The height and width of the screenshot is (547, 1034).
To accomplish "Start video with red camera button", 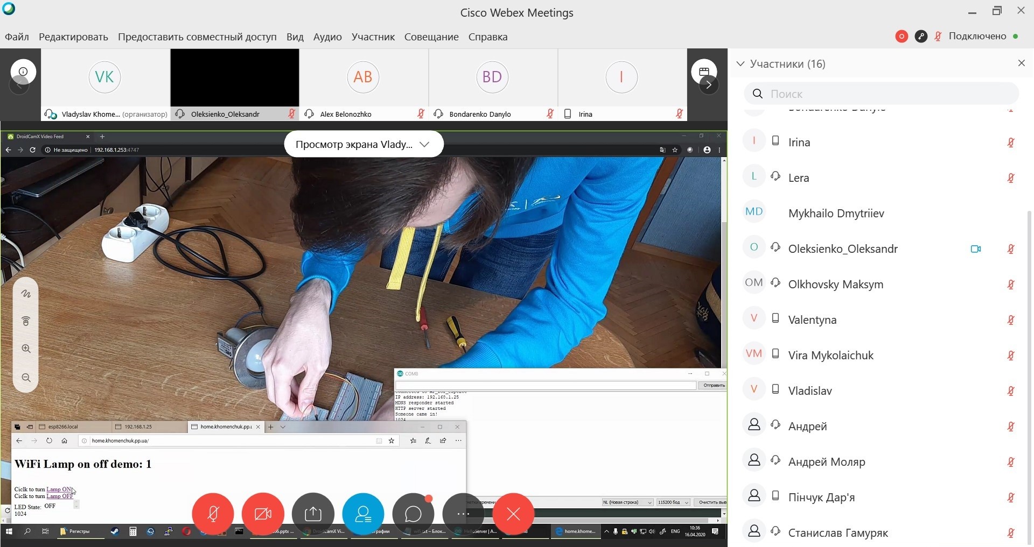I will [x=263, y=514].
